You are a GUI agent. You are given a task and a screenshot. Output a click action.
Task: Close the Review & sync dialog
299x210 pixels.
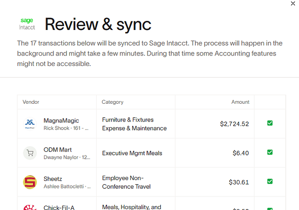[293, 3]
